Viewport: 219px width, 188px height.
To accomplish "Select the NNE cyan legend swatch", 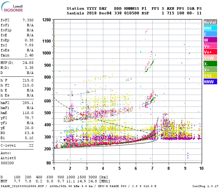I will point(210,28).
